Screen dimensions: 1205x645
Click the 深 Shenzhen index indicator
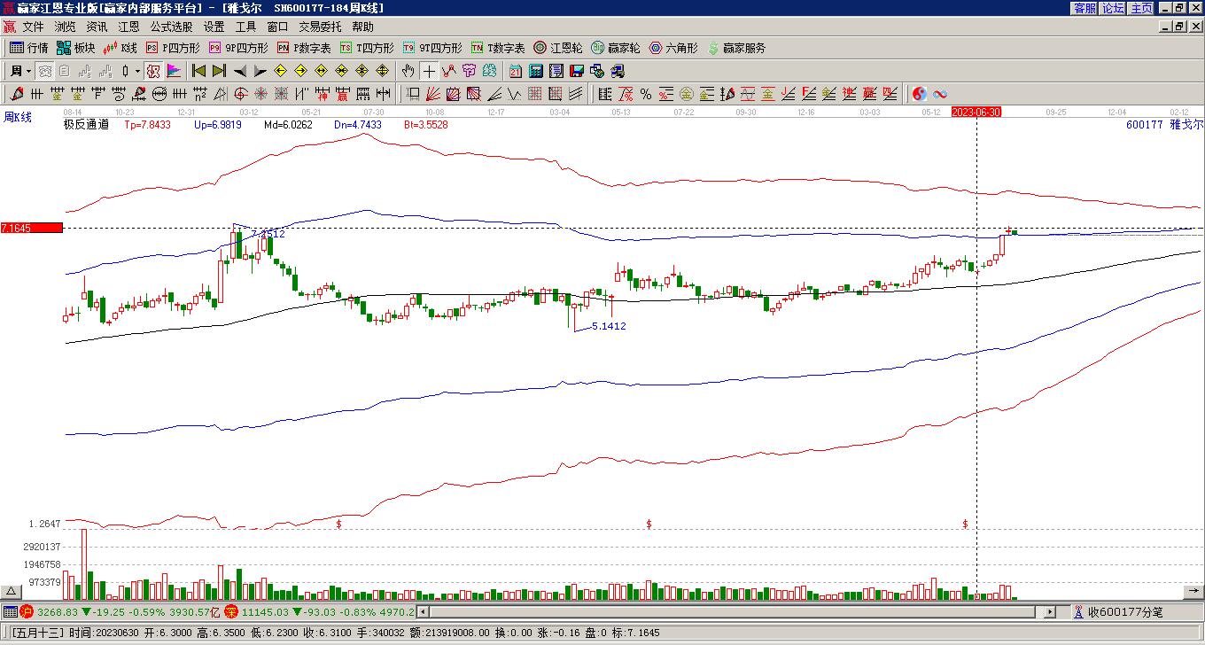(x=230, y=612)
